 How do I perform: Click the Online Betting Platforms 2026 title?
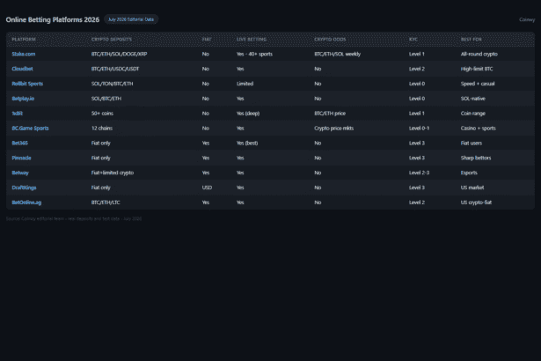coord(53,19)
